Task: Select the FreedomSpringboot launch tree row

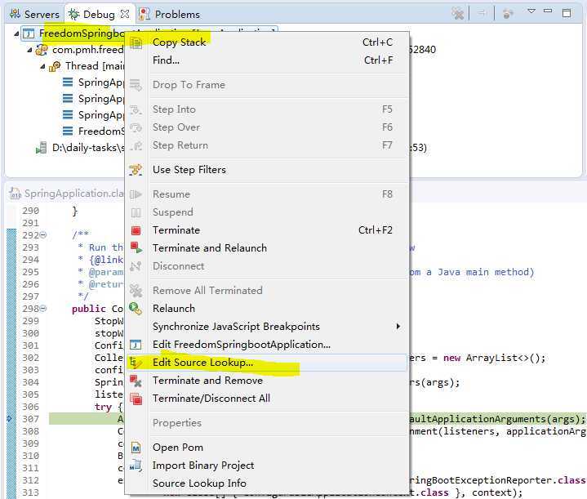Action: [x=73, y=33]
